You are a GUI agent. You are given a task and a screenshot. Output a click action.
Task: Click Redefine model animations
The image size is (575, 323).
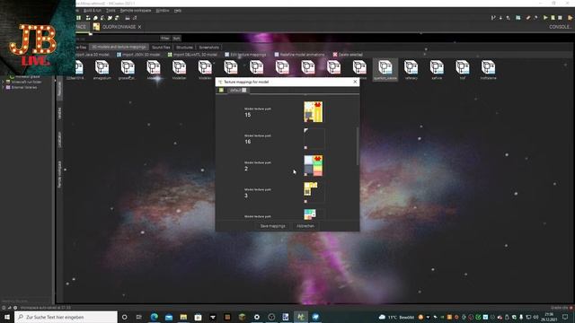coord(299,55)
